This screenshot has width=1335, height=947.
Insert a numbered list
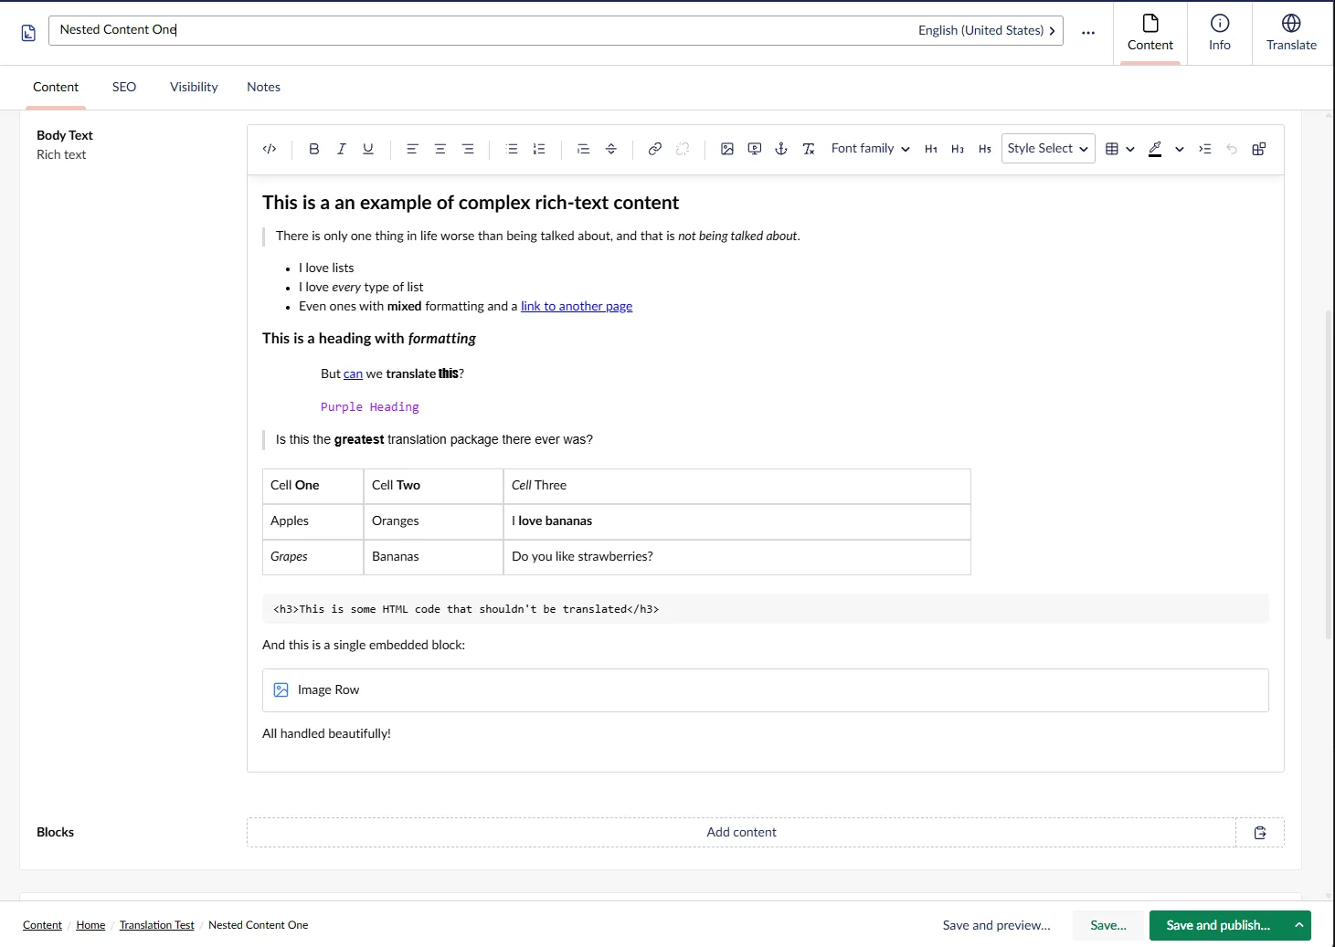click(539, 149)
